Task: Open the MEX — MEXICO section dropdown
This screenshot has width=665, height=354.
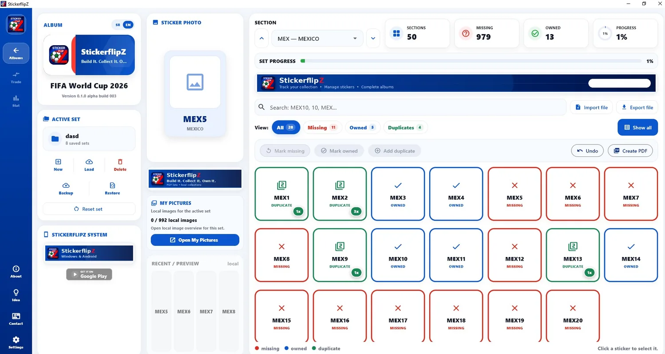Action: pos(317,39)
